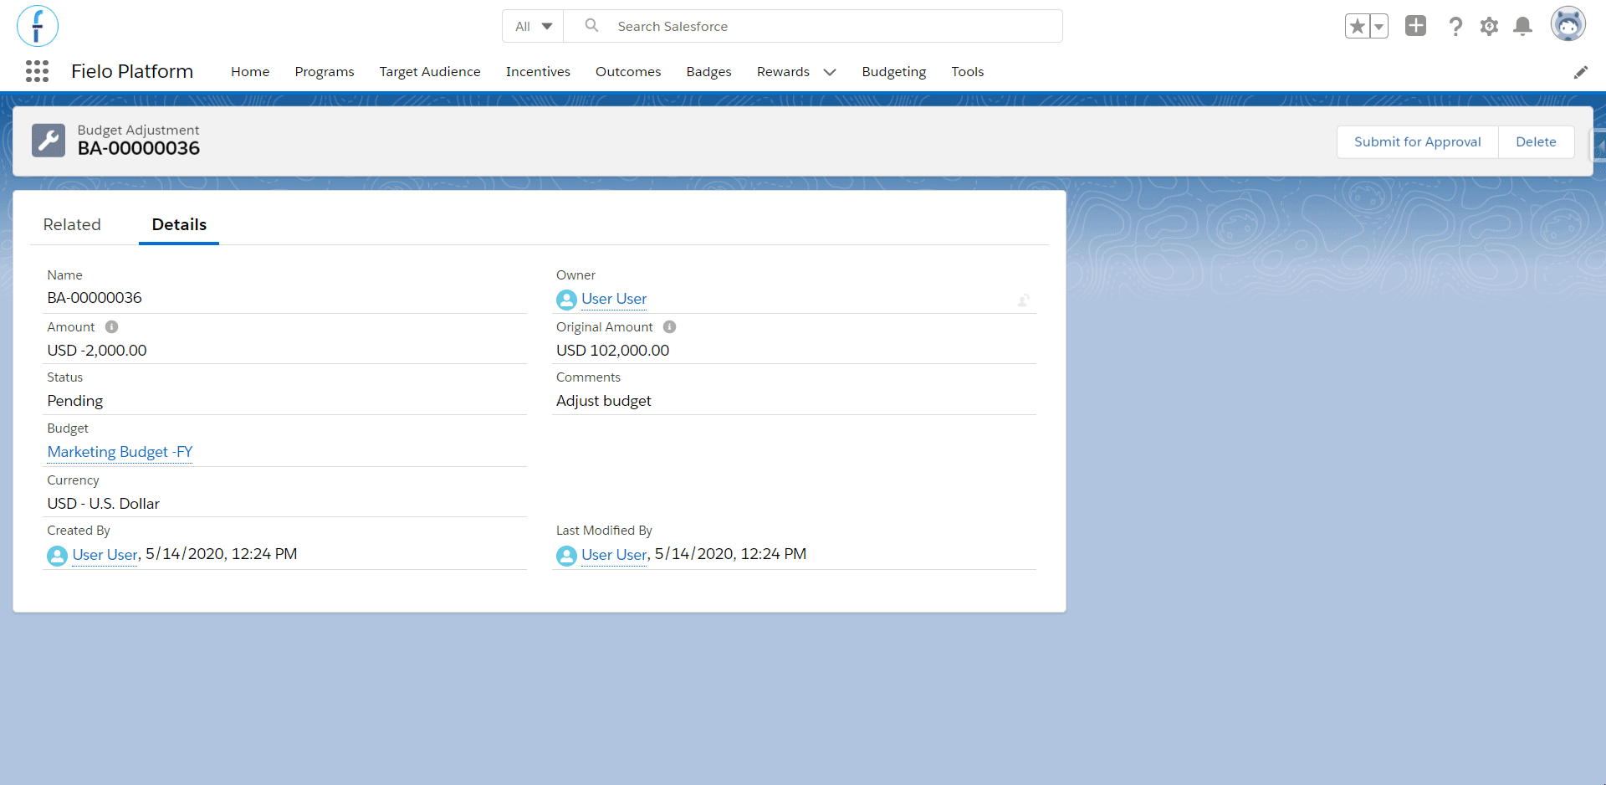Viewport: 1606px width, 785px height.
Task: Click the Budget Adjustment wrench icon
Action: (49, 141)
